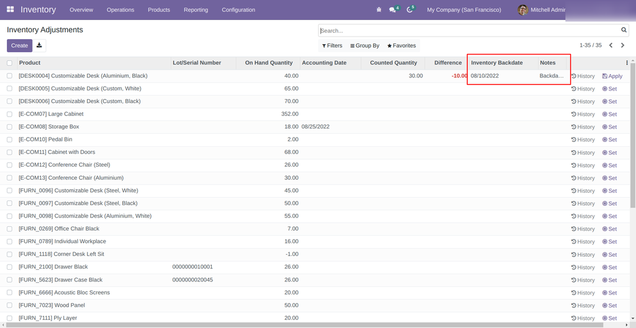636x328 pixels.
Task: Open History for Drawer Black row
Action: (x=583, y=267)
